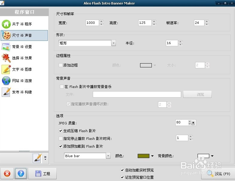Click the 浏览 browse button
This screenshot has height=181, width=235.
point(197,95)
